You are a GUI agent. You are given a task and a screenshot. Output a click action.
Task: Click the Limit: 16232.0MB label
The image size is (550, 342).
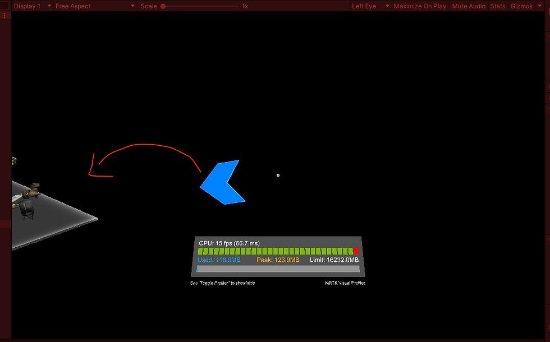pyautogui.click(x=334, y=260)
